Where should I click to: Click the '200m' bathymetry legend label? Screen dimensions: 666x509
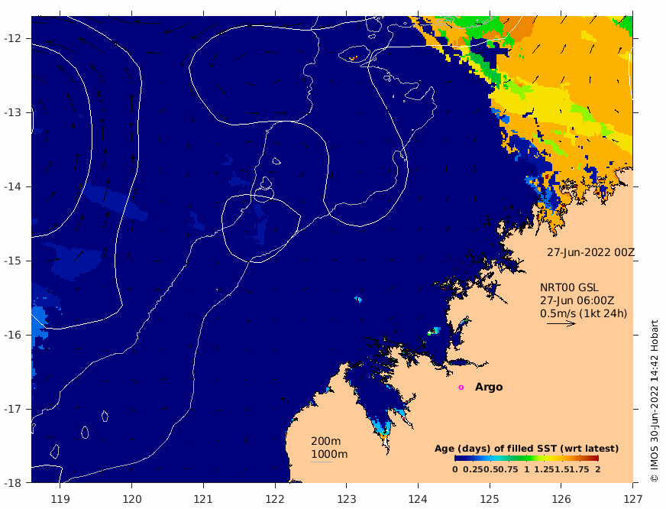click(326, 441)
